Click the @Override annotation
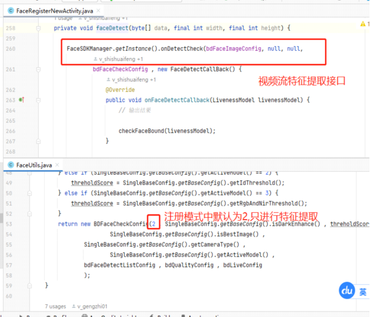This screenshot has height=317, width=370. (x=120, y=90)
